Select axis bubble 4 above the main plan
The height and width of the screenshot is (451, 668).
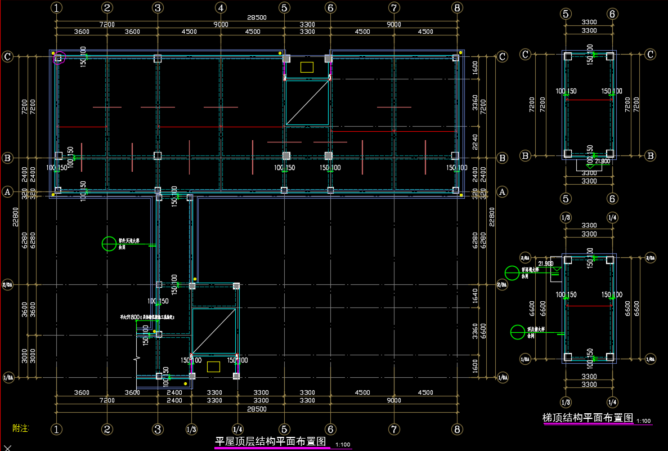[x=221, y=8]
